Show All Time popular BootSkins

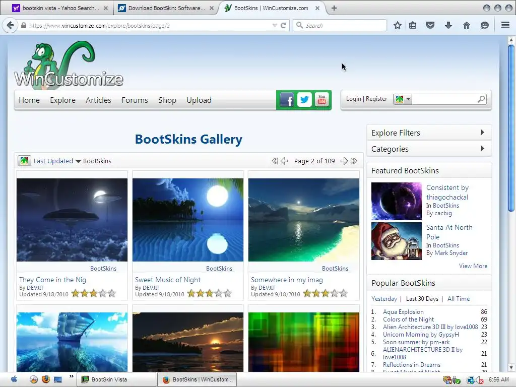click(459, 299)
